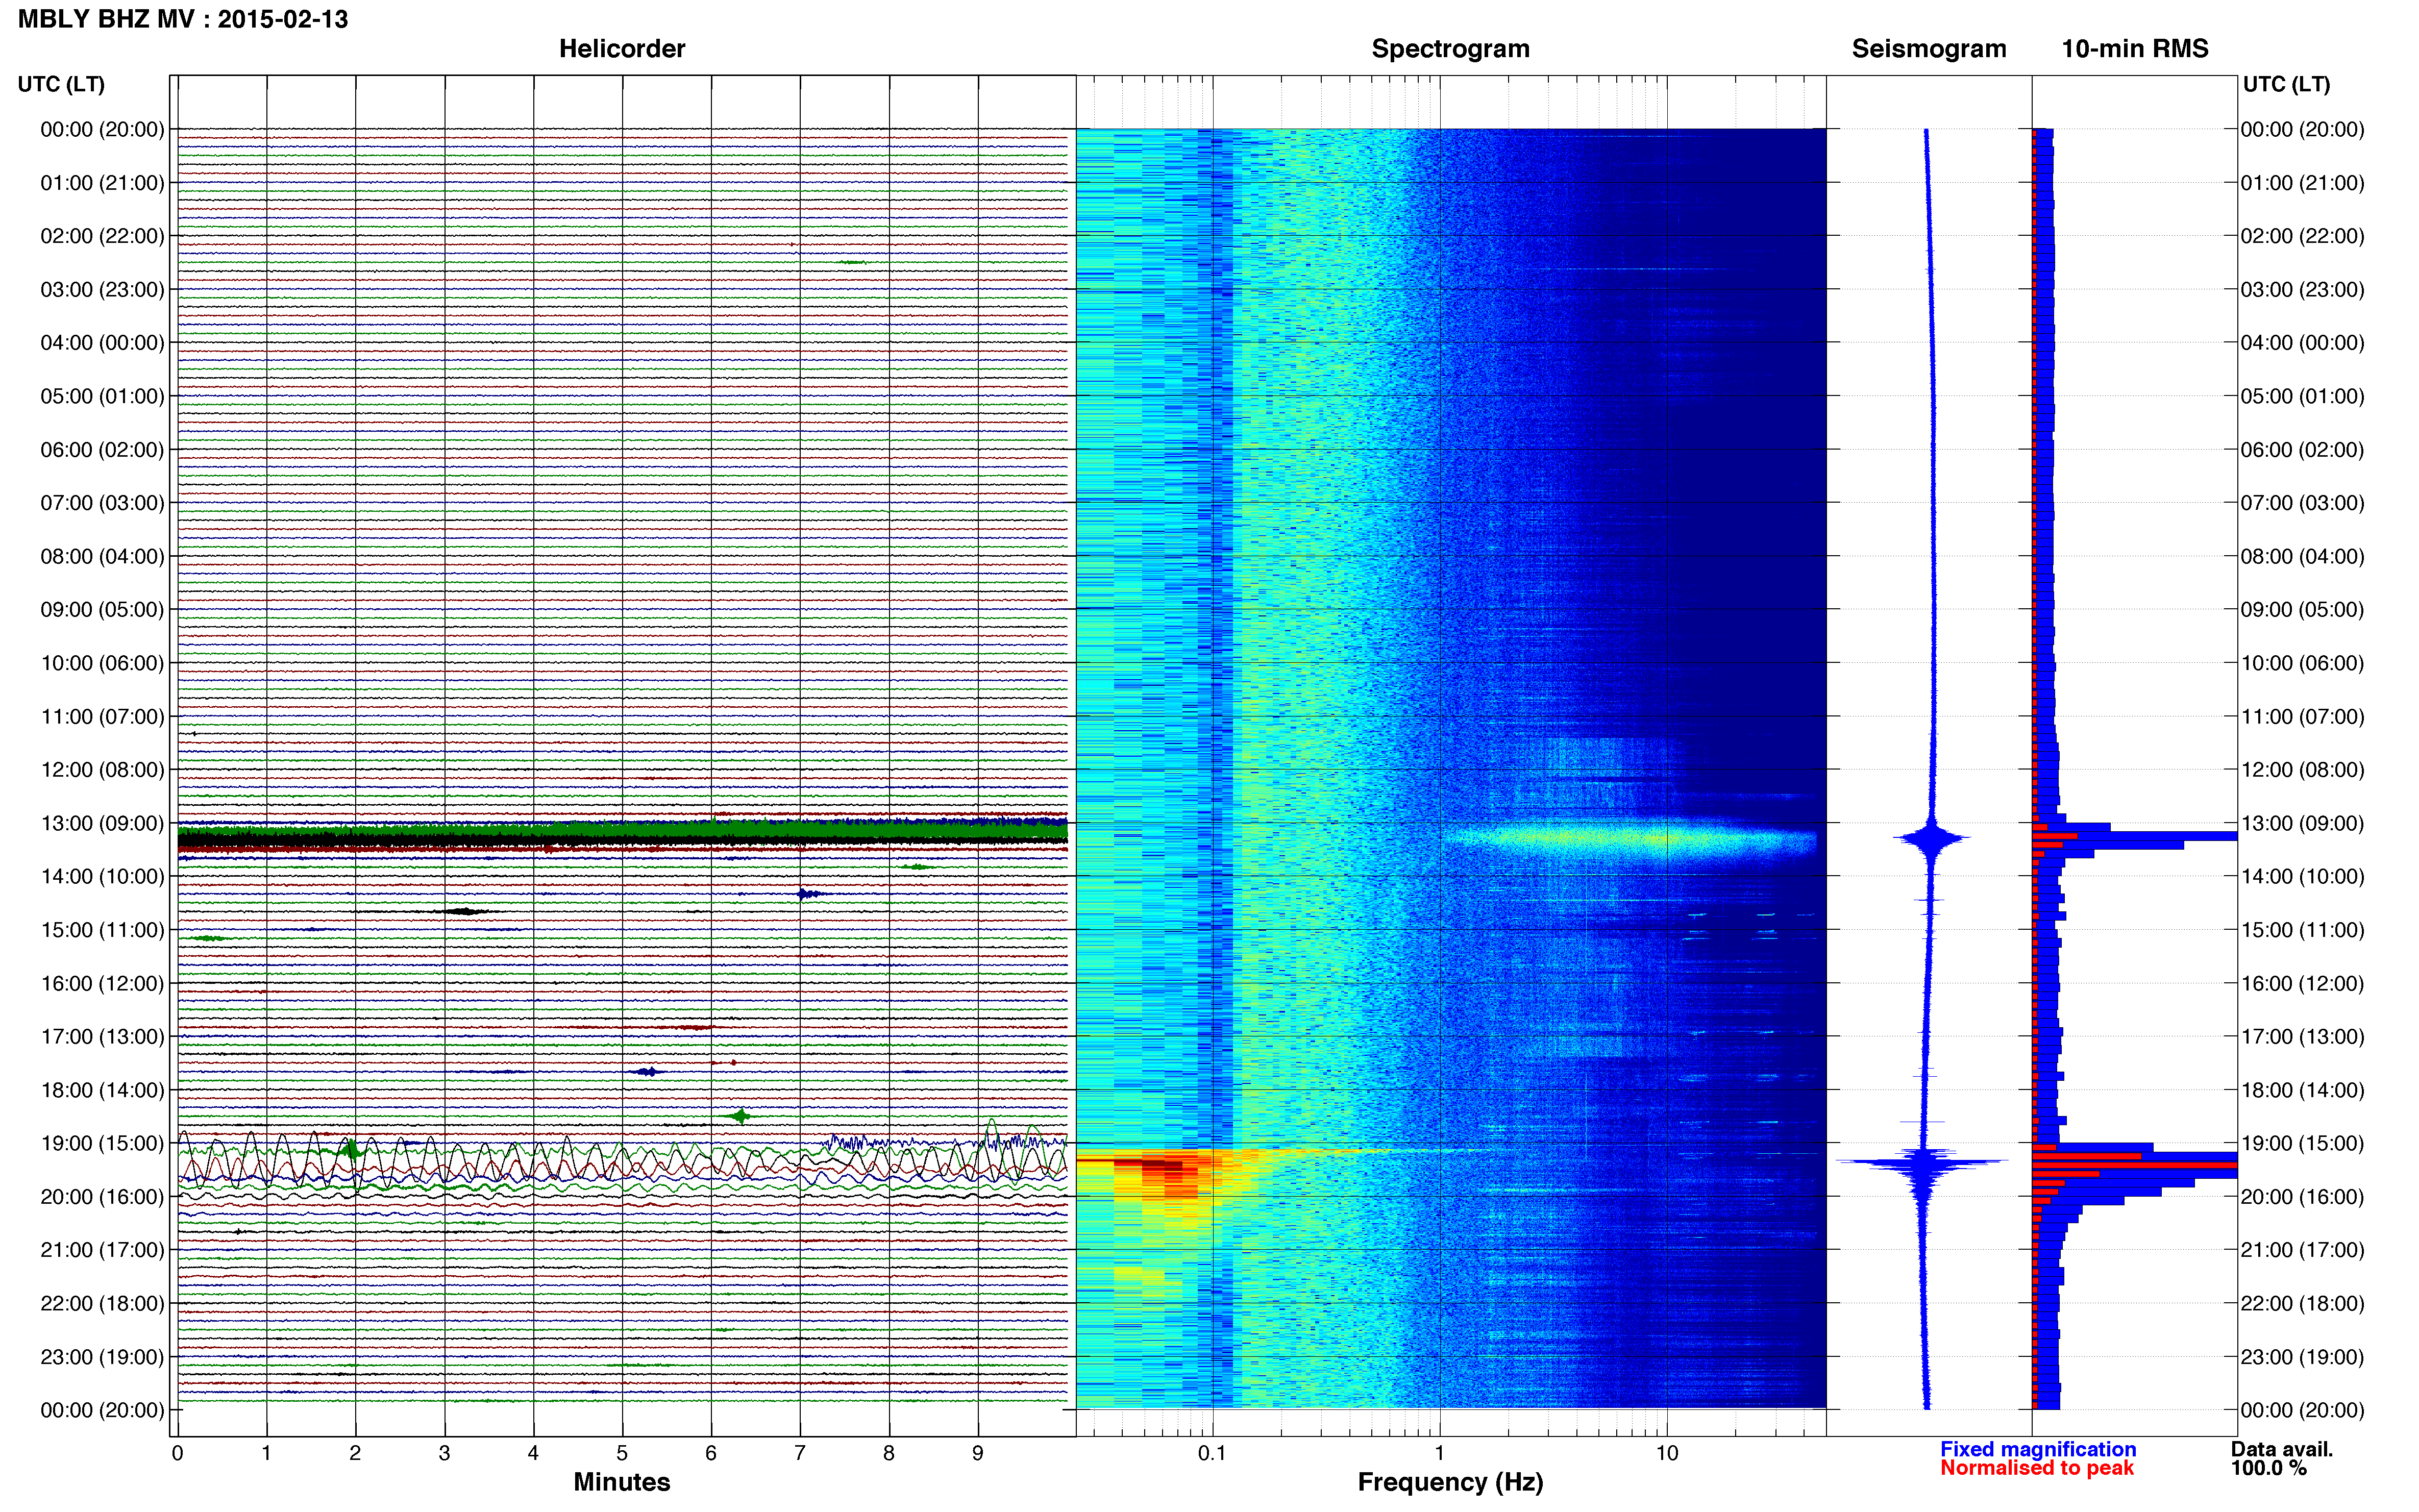This screenshot has height=1512, width=2419.
Task: Click the Data avail. 100.0 % text
Action: [2281, 1458]
